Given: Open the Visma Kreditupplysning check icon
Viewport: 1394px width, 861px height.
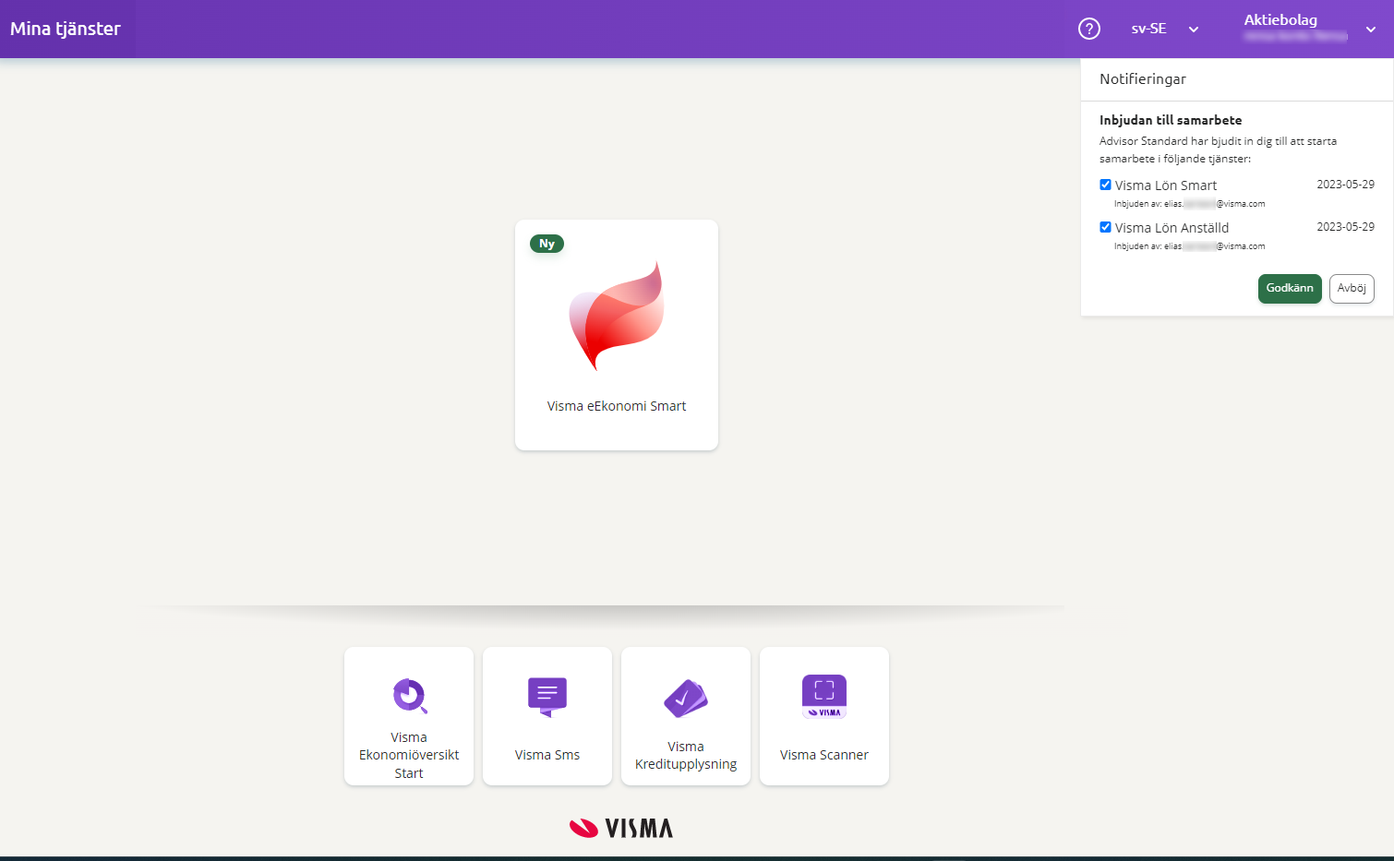Looking at the screenshot, I should coord(686,699).
